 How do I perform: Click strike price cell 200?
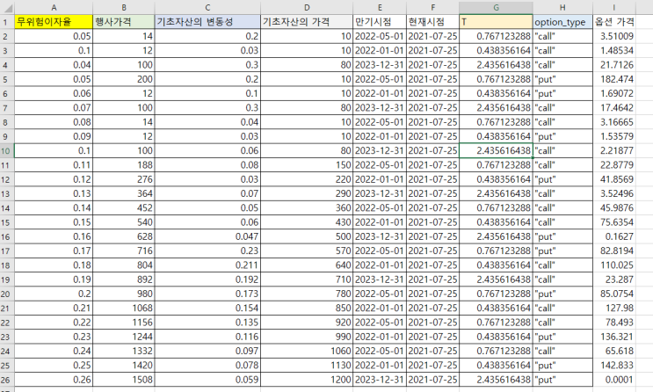point(124,79)
